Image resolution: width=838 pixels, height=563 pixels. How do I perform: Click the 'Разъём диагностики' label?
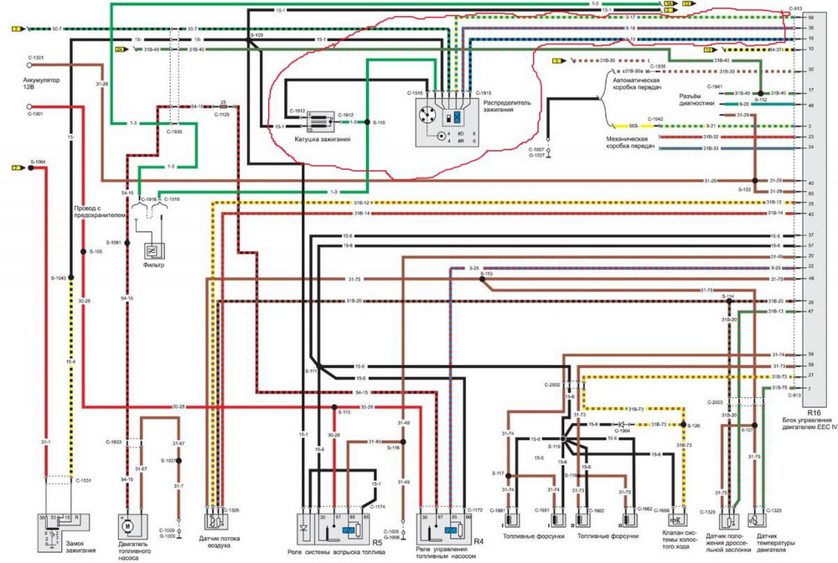coord(697,100)
